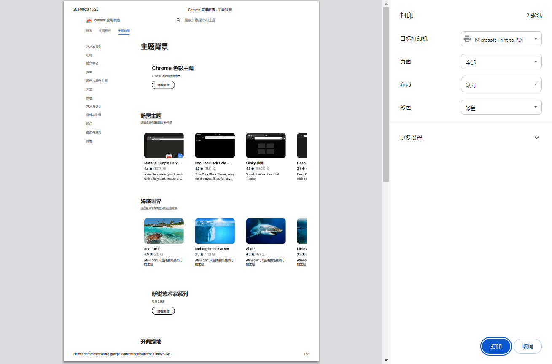Click 颜色 category in sidebar
The image size is (552, 364).
tap(89, 98)
